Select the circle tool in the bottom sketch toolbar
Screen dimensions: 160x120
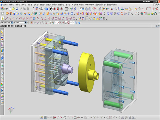coord(65,118)
